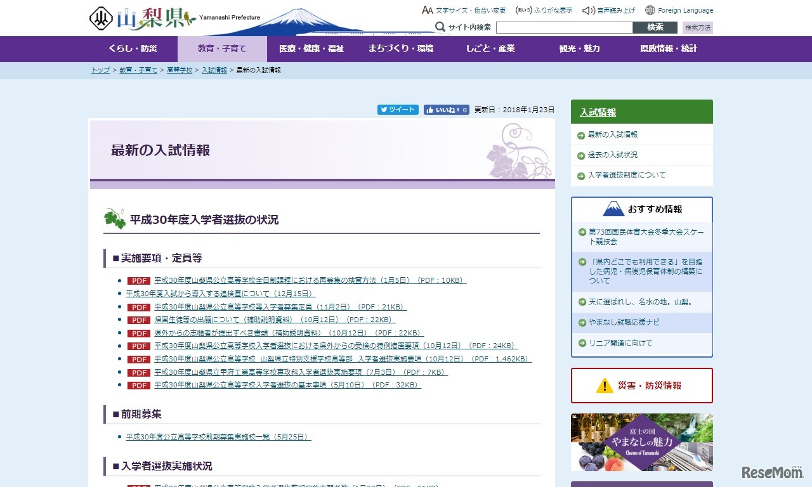812x487 pixels.
Task: Switch to the 教育・子育て navigation tab
Action: (221, 49)
